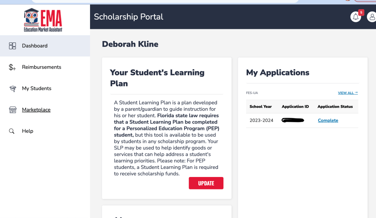Screen dimensions: 376x218
Task: Select Help in the sidebar
Action: pos(28,131)
